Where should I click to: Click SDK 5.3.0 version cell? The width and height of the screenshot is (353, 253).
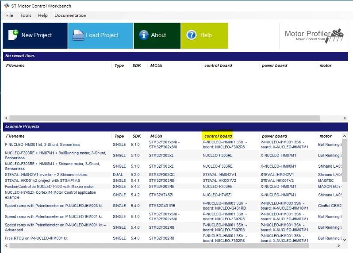click(x=135, y=175)
